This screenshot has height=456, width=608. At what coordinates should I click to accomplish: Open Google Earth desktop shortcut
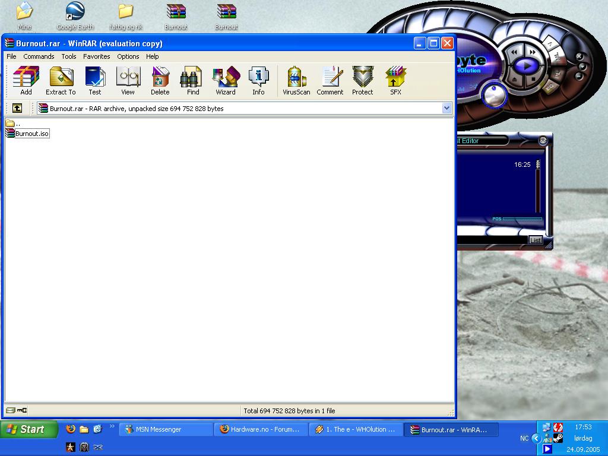click(x=75, y=16)
